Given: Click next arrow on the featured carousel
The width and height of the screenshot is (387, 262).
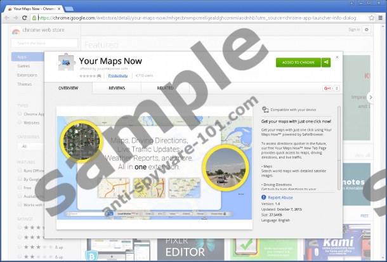Looking at the screenshot, I should point(370,97).
